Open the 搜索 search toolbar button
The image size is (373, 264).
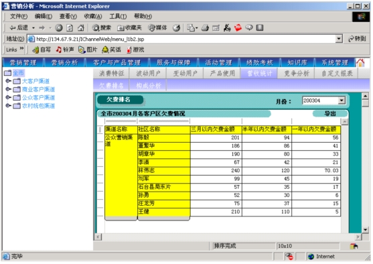point(102,28)
